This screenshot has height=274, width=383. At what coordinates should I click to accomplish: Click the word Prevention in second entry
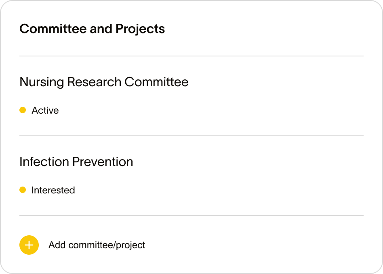coord(103,162)
